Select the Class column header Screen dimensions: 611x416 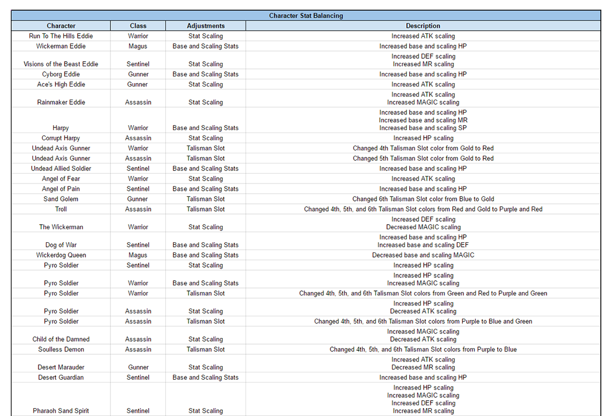(x=138, y=26)
